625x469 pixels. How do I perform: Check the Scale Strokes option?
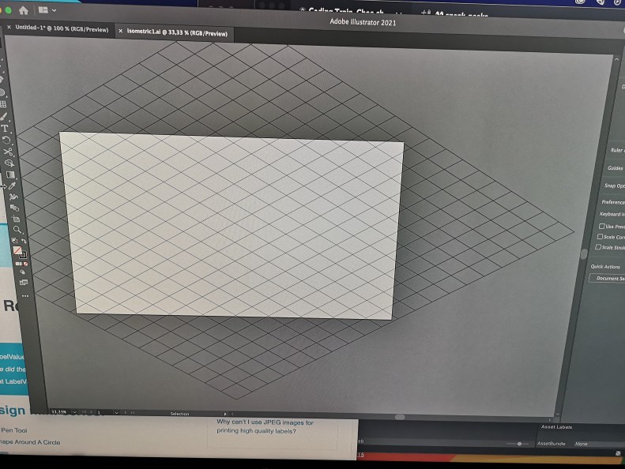tap(599, 247)
